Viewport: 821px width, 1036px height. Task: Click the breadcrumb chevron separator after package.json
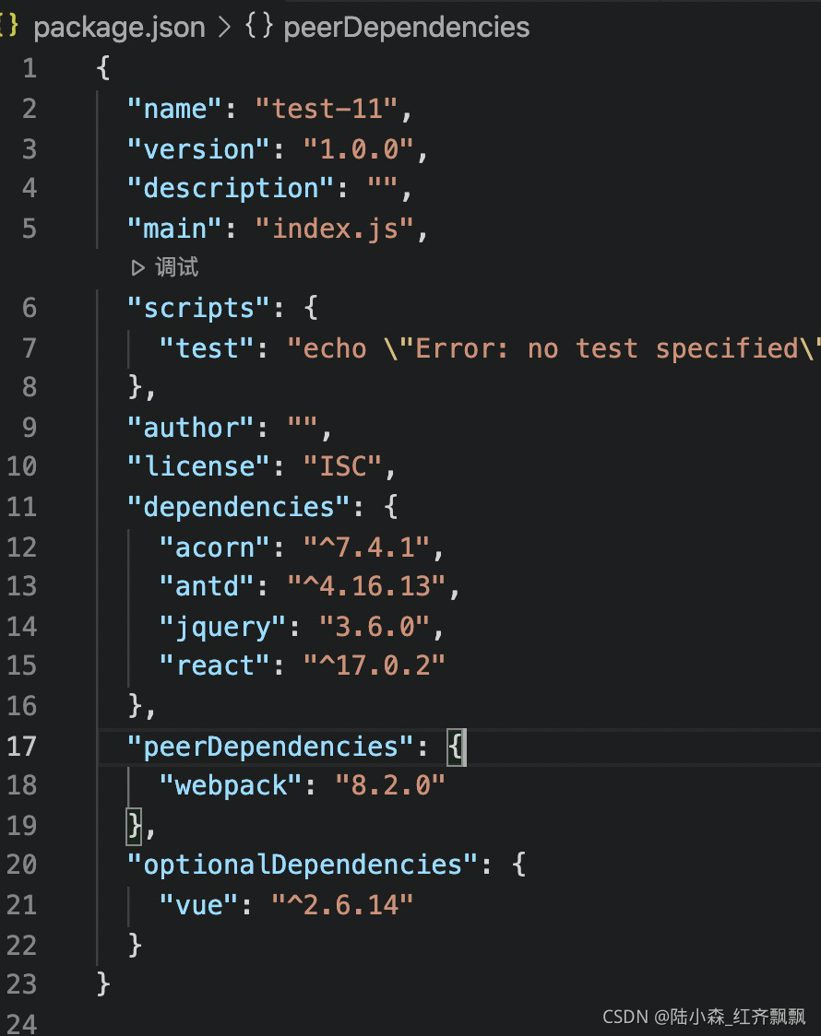click(225, 27)
